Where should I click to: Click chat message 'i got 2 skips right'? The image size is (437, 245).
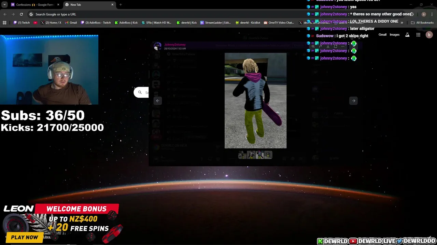(x=352, y=36)
